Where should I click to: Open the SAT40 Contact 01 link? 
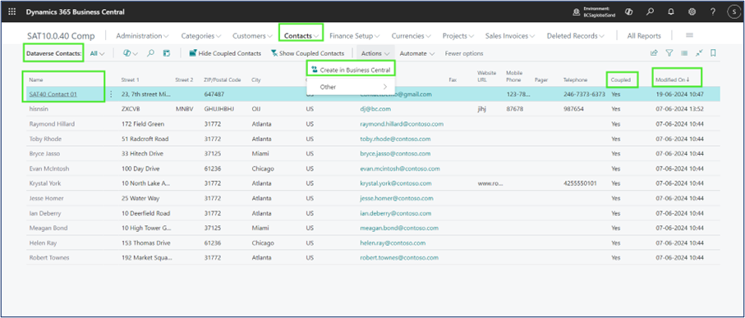(53, 94)
